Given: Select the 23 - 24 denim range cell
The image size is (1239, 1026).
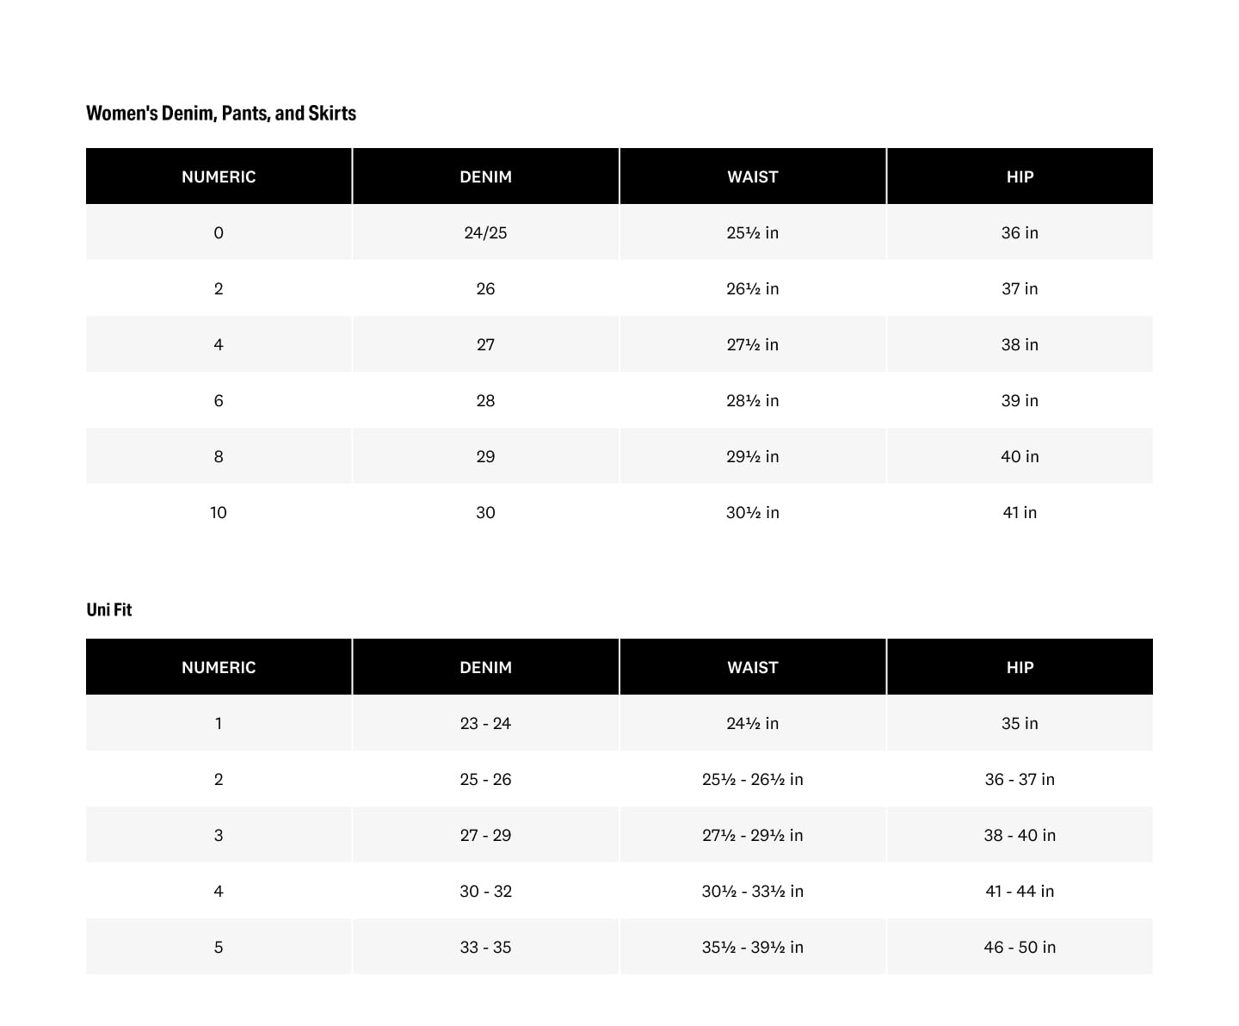Looking at the screenshot, I should (x=485, y=723).
